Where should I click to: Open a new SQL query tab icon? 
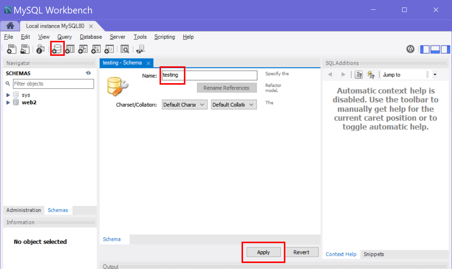pos(12,49)
